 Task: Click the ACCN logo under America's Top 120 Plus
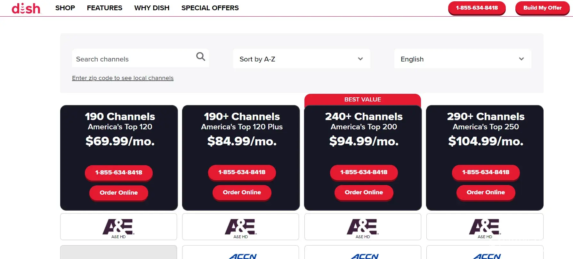[243, 256]
